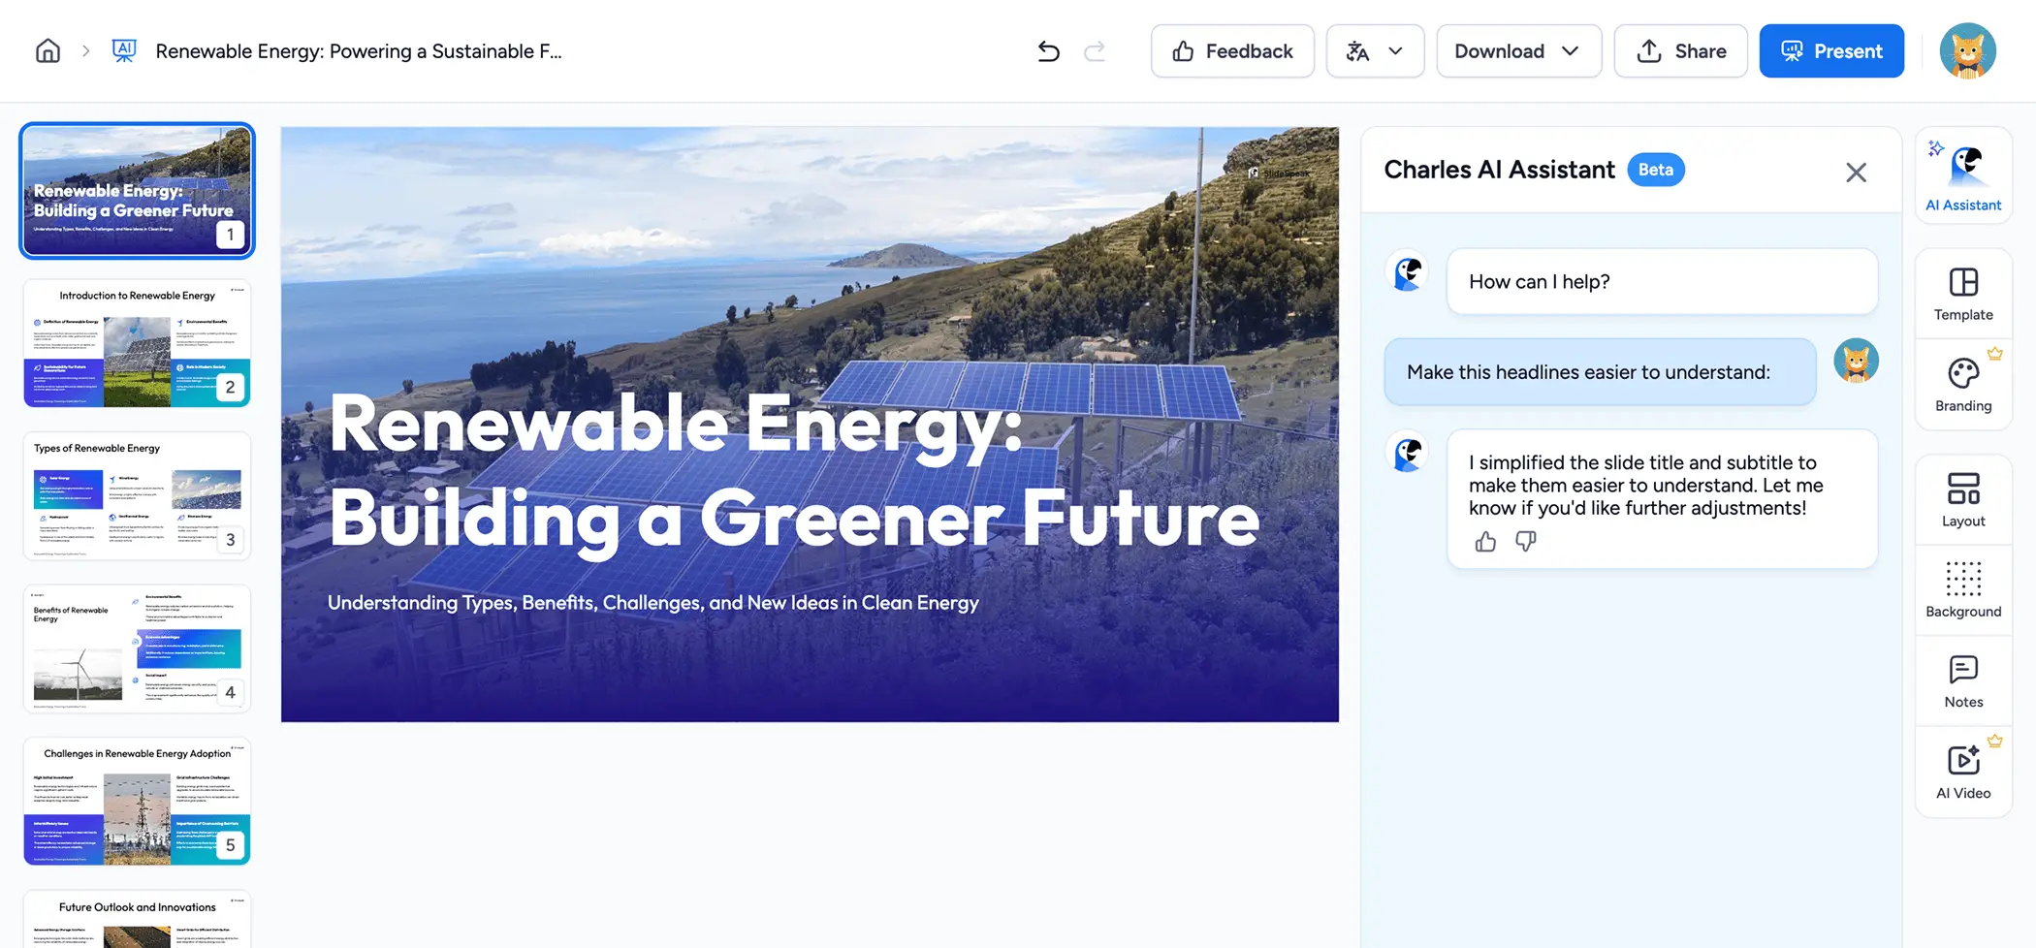Open the Branding panel
Image resolution: width=2036 pixels, height=948 pixels.
click(1963, 385)
